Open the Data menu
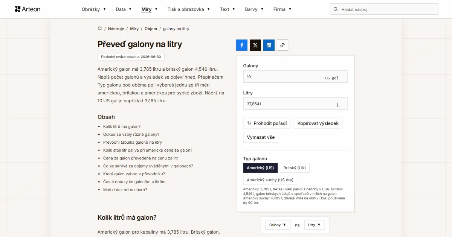452x237 pixels. point(124,9)
